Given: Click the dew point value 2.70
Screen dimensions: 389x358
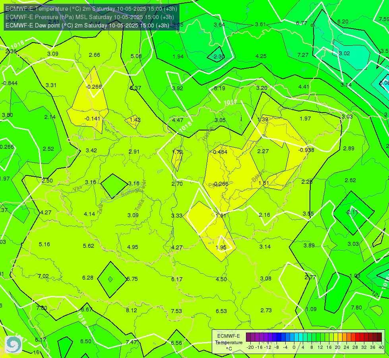Looking at the screenshot, I should (177, 184).
